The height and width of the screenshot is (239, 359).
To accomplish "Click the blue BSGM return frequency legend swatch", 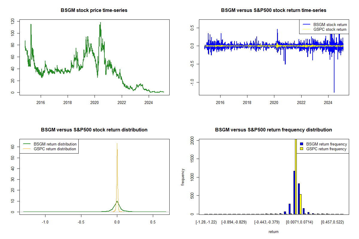I will tap(301, 144).
